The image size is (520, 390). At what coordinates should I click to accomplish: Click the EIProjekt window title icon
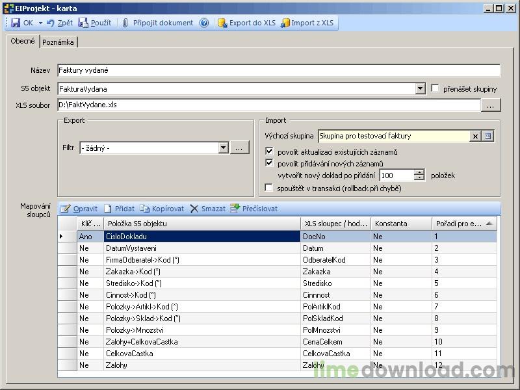pos(8,8)
